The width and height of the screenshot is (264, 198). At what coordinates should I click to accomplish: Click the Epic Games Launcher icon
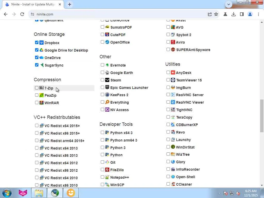[x=107, y=87]
